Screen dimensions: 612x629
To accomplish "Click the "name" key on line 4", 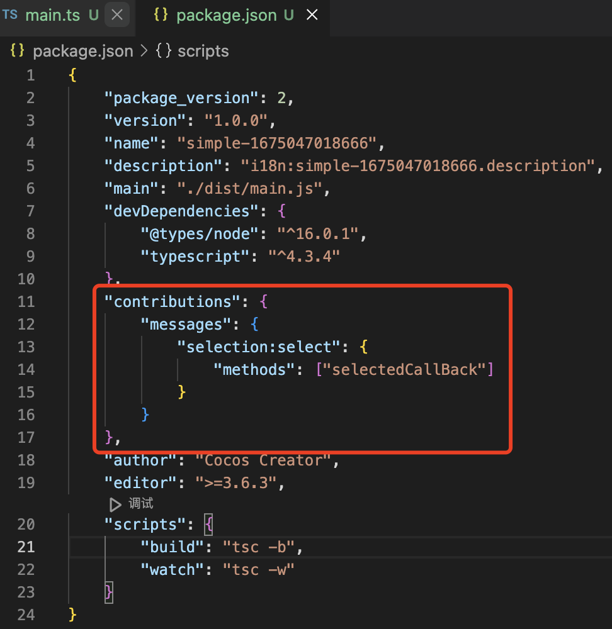I will [x=132, y=143].
